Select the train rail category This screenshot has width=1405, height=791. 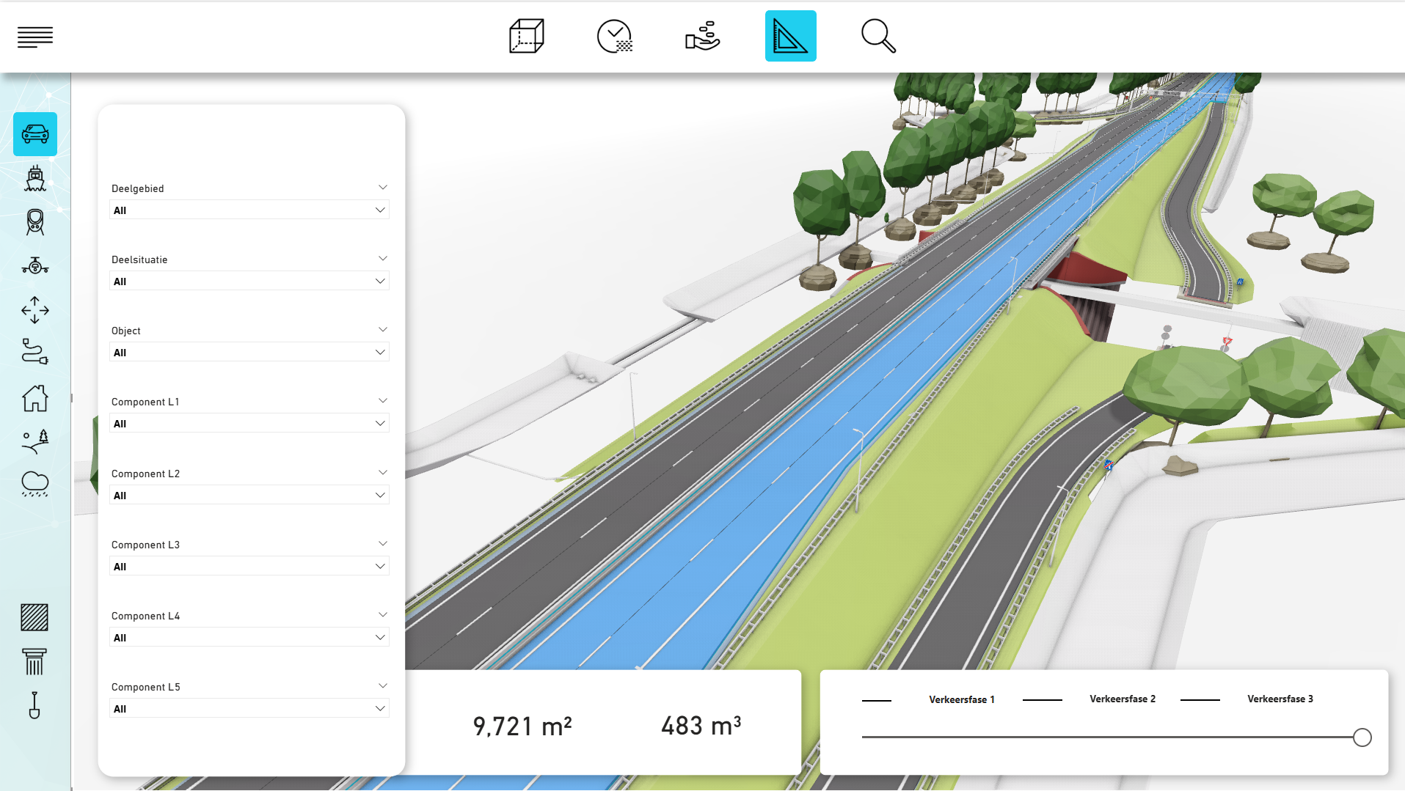tap(35, 222)
